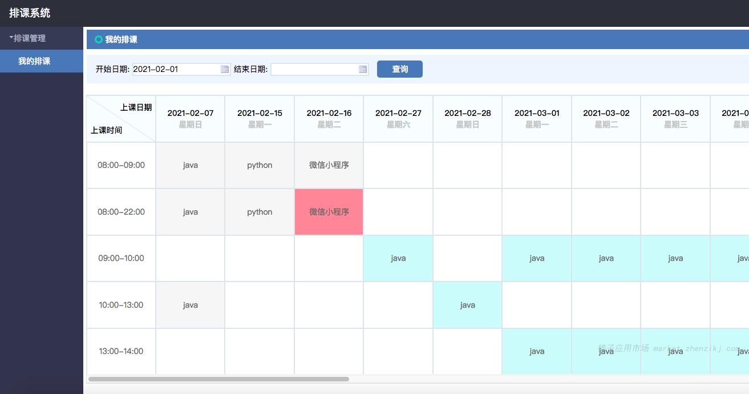The width and height of the screenshot is (749, 394).
Task: Click the 排课系统 title in header
Action: (30, 13)
